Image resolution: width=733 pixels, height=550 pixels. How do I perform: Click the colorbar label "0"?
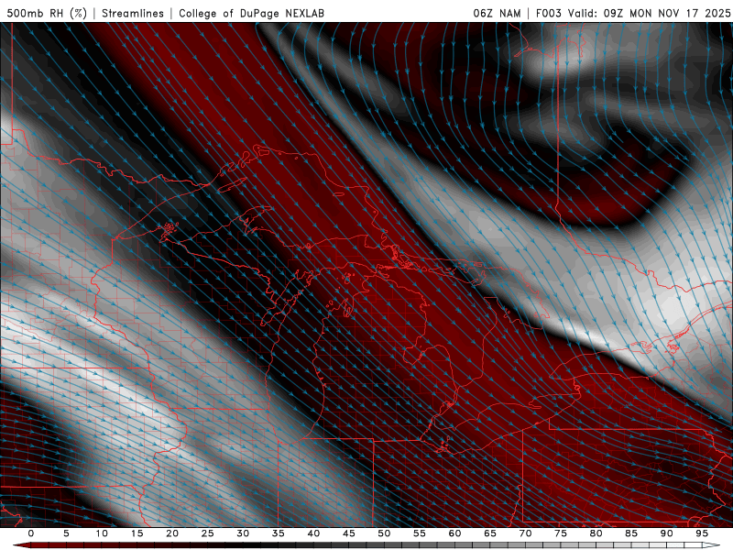(x=31, y=533)
